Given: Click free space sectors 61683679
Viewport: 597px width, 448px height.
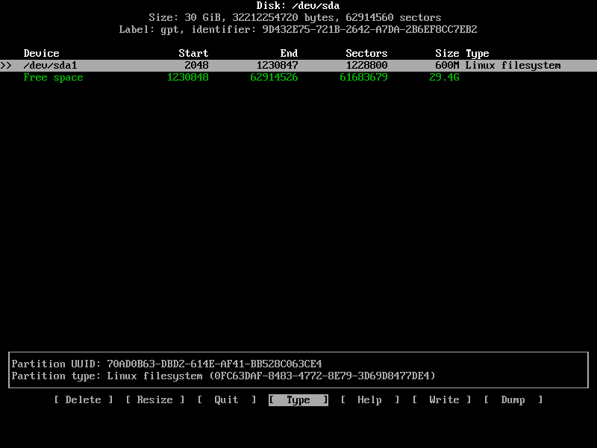Looking at the screenshot, I should (363, 78).
